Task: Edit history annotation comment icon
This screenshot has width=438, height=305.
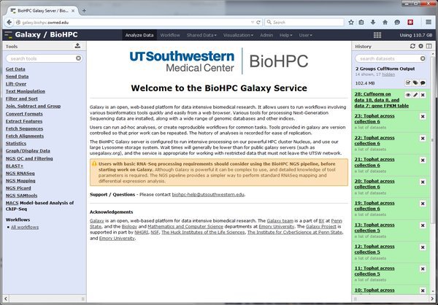Action: [423, 82]
